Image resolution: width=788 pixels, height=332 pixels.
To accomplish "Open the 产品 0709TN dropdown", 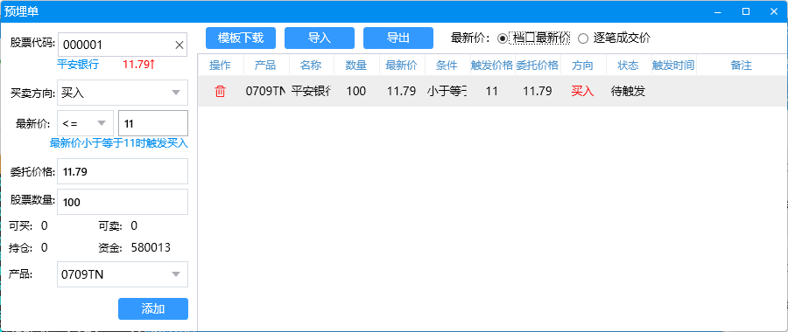I will click(x=123, y=274).
